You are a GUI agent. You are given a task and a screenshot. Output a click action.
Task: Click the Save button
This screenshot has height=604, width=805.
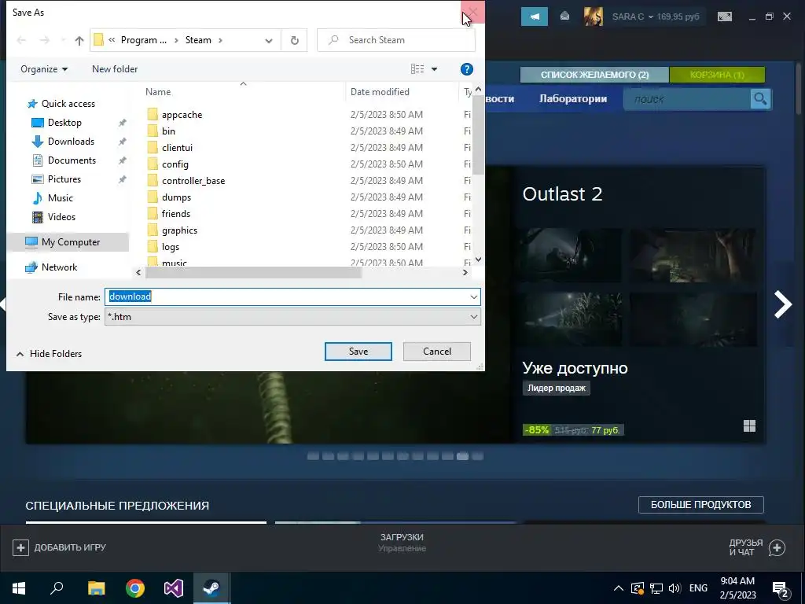[358, 352]
